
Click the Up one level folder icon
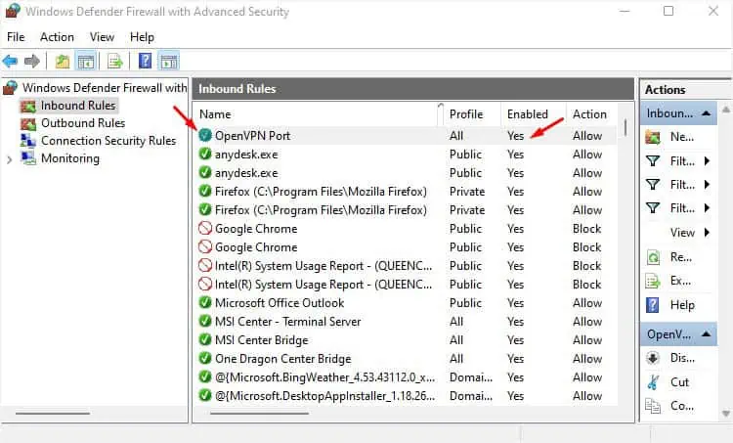[x=63, y=61]
